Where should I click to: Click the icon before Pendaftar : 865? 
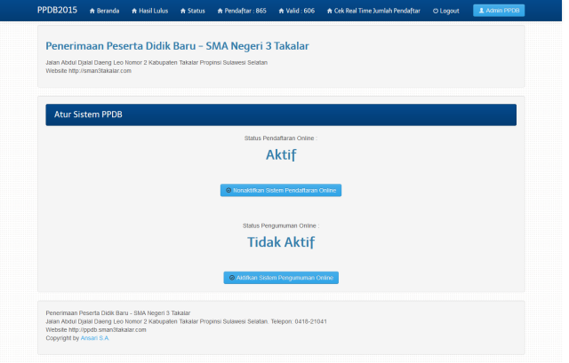(x=220, y=12)
